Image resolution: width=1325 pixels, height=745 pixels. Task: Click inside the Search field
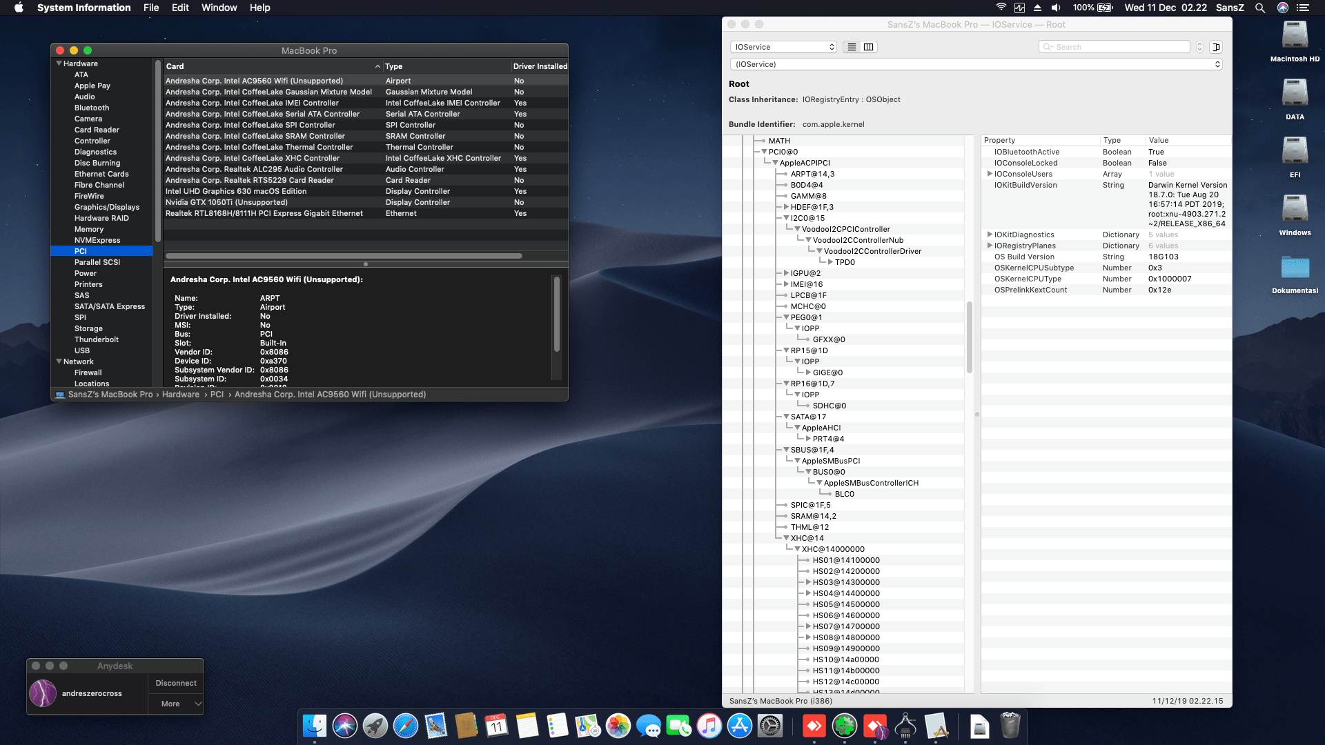[x=1114, y=46]
